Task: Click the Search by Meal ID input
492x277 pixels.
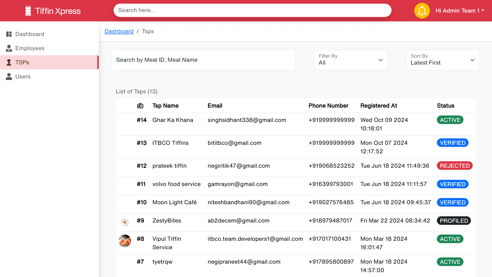Action: pos(203,60)
